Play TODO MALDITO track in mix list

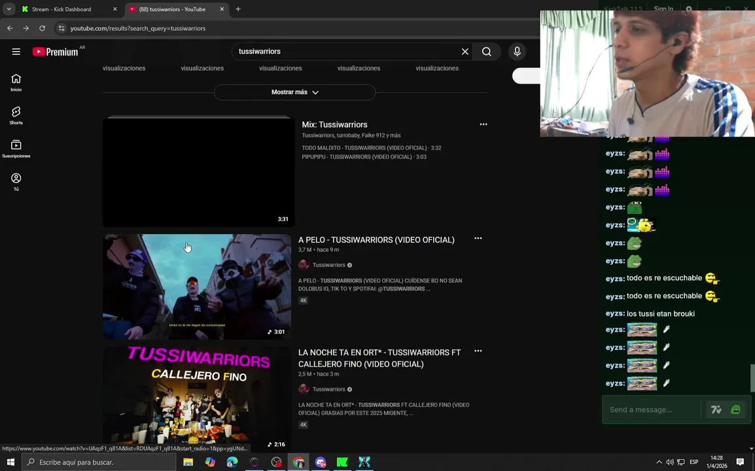372,148
